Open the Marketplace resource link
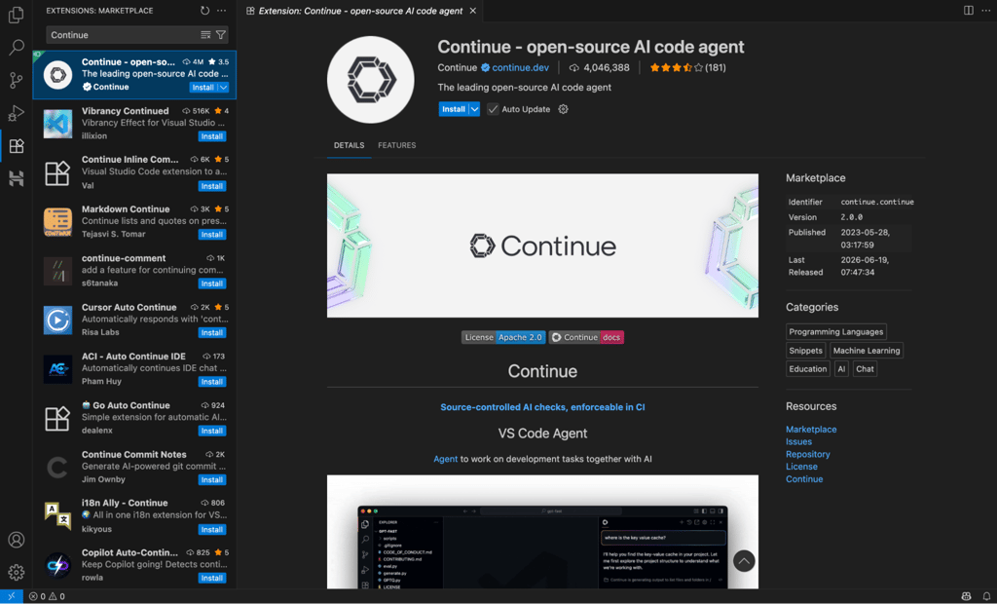The height and width of the screenshot is (604, 997). click(811, 430)
